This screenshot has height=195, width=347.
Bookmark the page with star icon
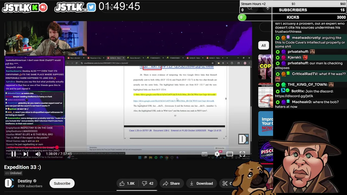213,63
